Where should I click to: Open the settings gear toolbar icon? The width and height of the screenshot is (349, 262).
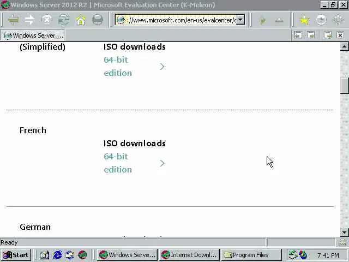pyautogui.click(x=338, y=20)
